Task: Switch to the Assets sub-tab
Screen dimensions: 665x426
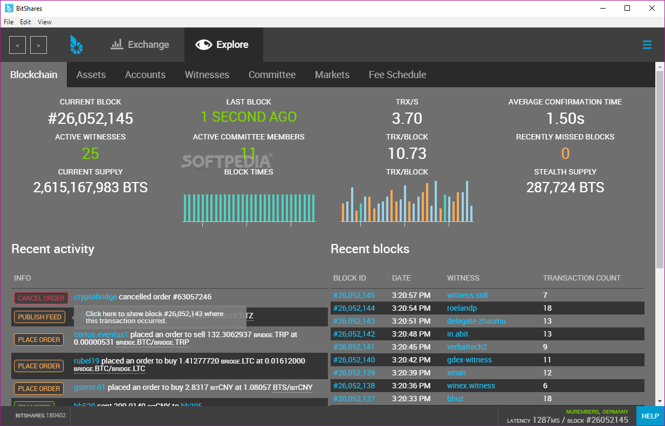Action: click(91, 75)
